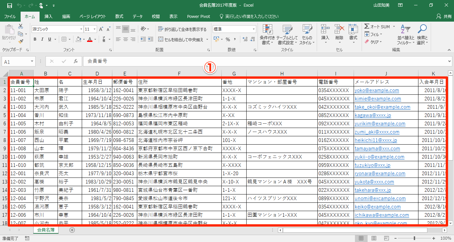The image size is (454, 242).
Task: Open email link yoko@example.com
Action: click(377, 90)
